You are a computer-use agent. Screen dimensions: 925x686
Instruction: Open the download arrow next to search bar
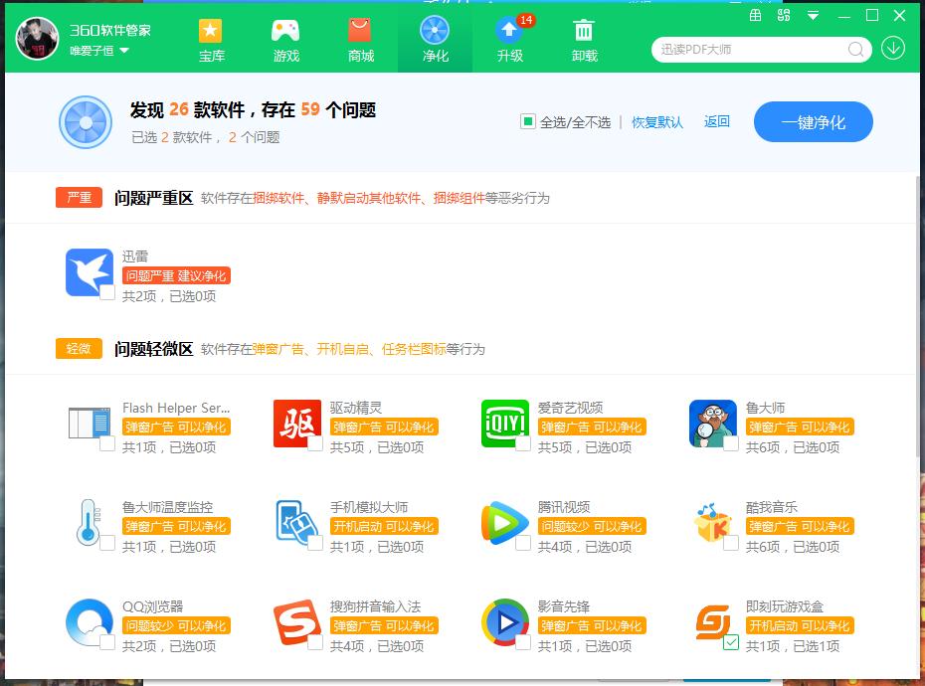892,50
